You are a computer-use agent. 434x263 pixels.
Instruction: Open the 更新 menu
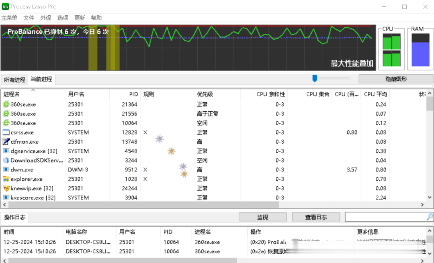coord(80,18)
